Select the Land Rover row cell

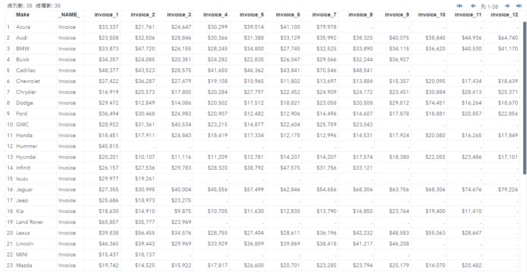29,222
